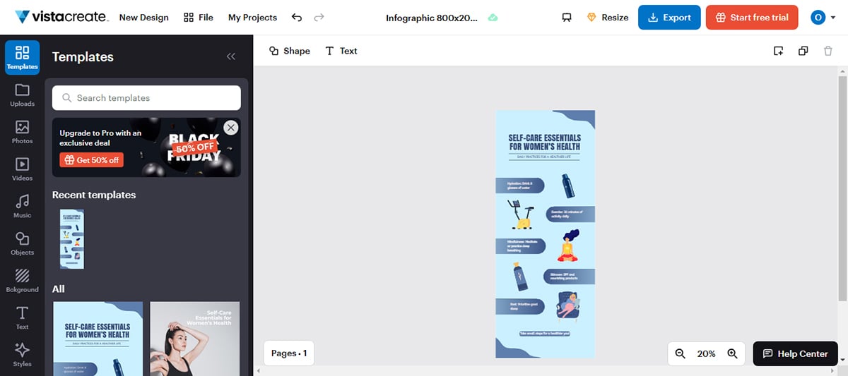Click the undo arrow
Viewport: 848px width, 376px height.
(x=297, y=18)
